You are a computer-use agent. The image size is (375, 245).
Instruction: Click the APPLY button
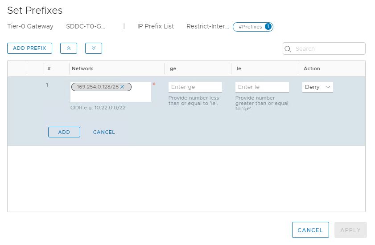pos(350,230)
